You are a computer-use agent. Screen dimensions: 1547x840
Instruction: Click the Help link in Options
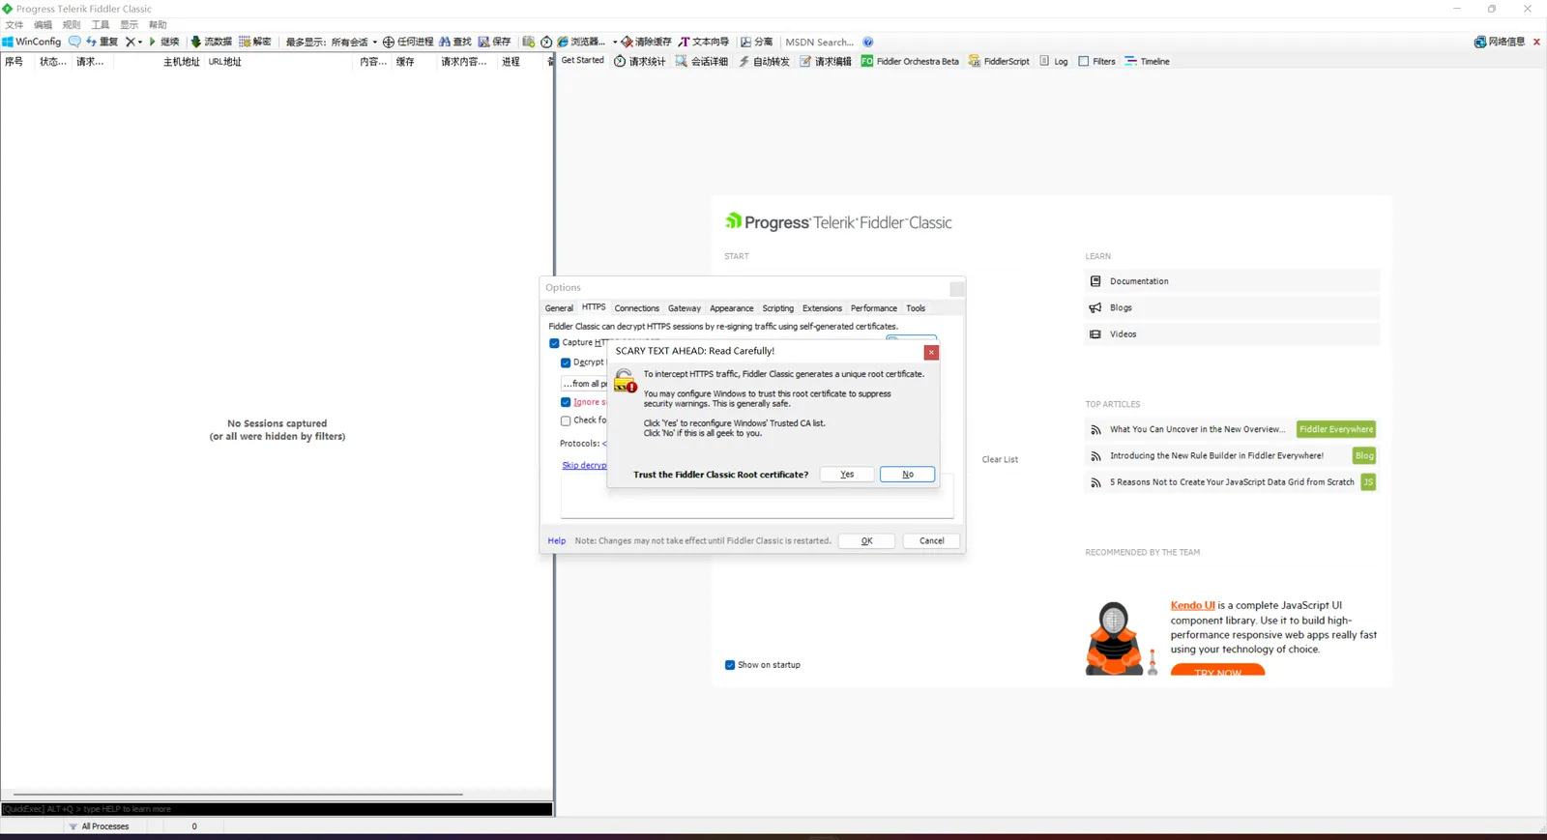coord(557,541)
